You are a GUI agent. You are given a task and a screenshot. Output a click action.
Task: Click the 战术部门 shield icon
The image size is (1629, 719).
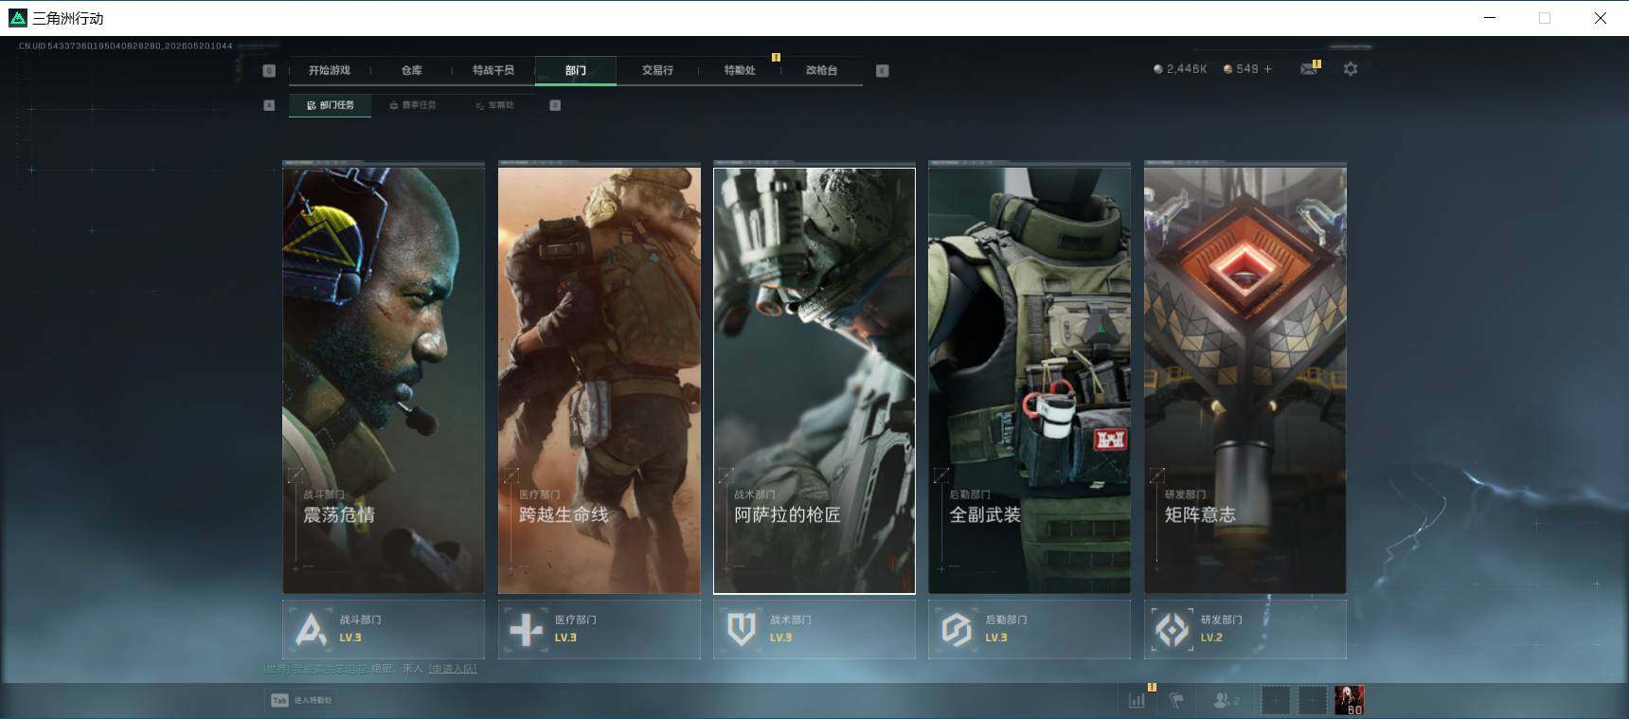(x=742, y=629)
